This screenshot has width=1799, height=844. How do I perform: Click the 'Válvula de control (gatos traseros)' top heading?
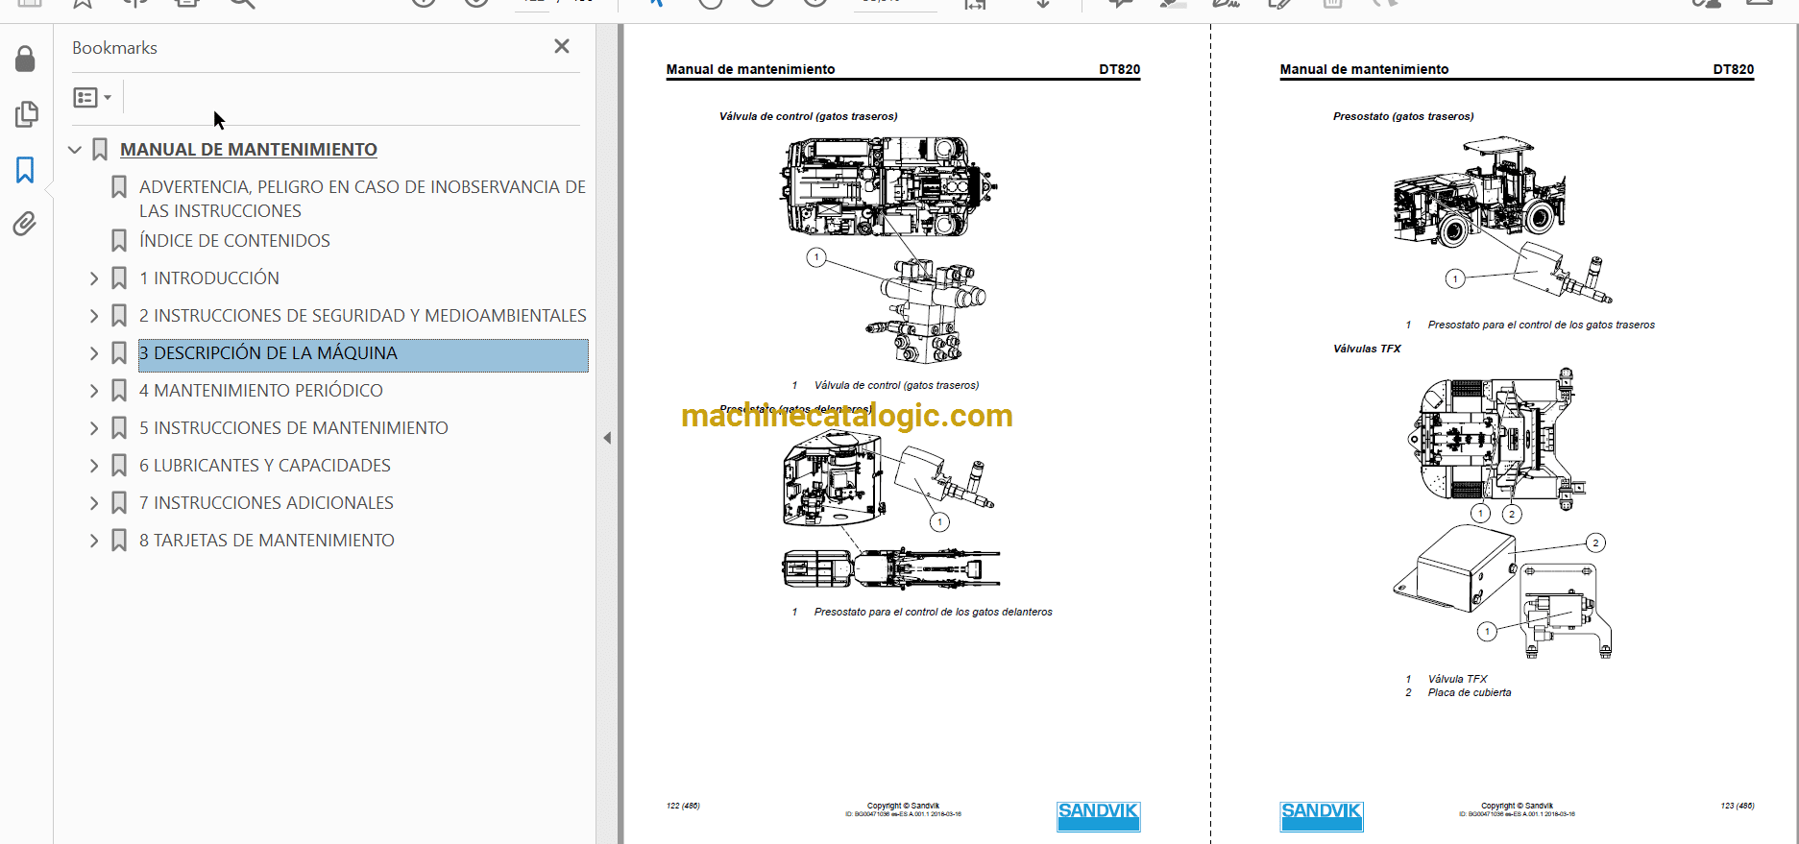click(809, 116)
